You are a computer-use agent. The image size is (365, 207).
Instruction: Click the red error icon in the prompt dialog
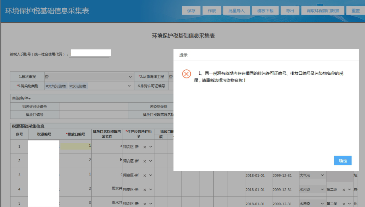[186, 74]
